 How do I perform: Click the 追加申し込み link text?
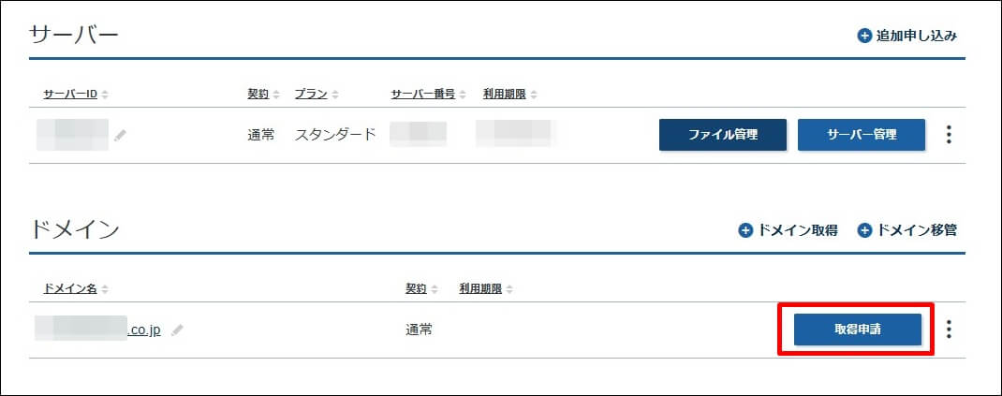917,36
